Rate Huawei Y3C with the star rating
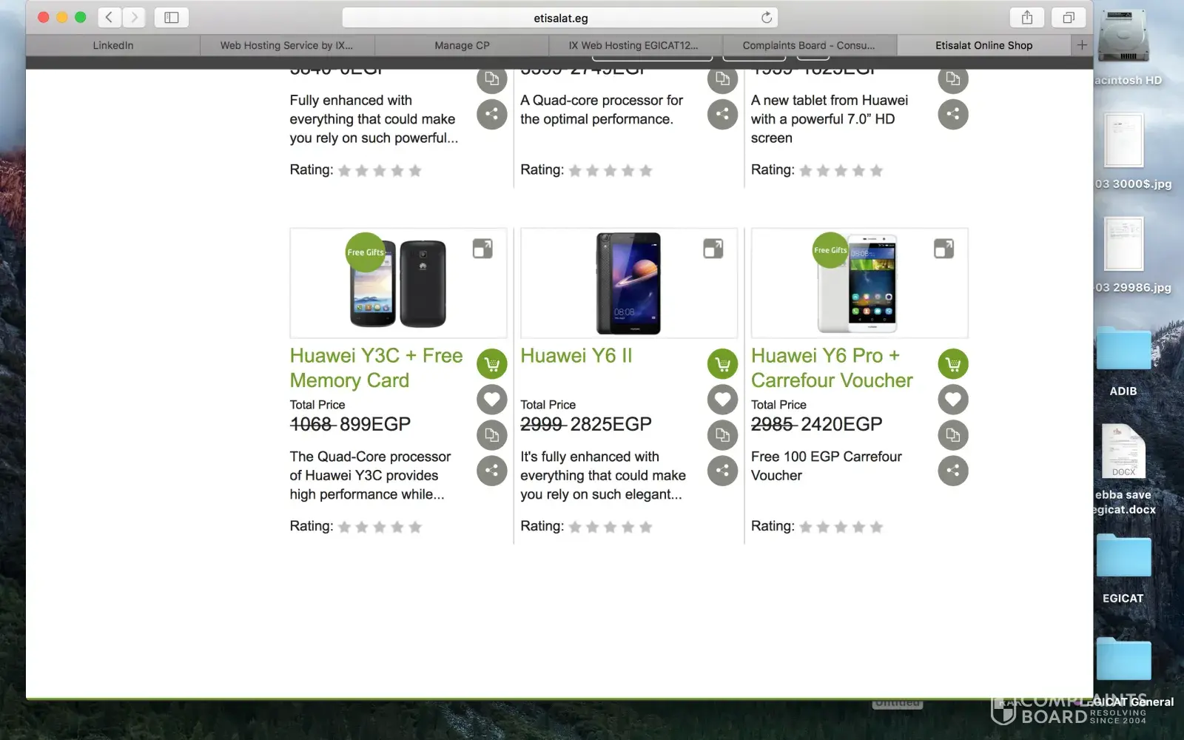 pyautogui.click(x=380, y=527)
